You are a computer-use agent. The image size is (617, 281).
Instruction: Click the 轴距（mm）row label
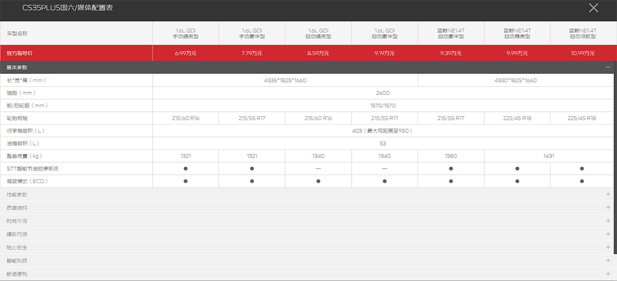[21, 93]
